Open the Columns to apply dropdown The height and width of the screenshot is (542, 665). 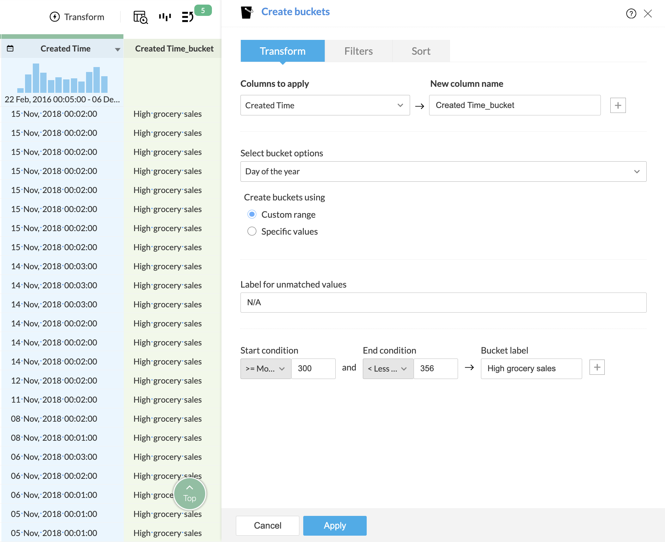click(x=325, y=105)
